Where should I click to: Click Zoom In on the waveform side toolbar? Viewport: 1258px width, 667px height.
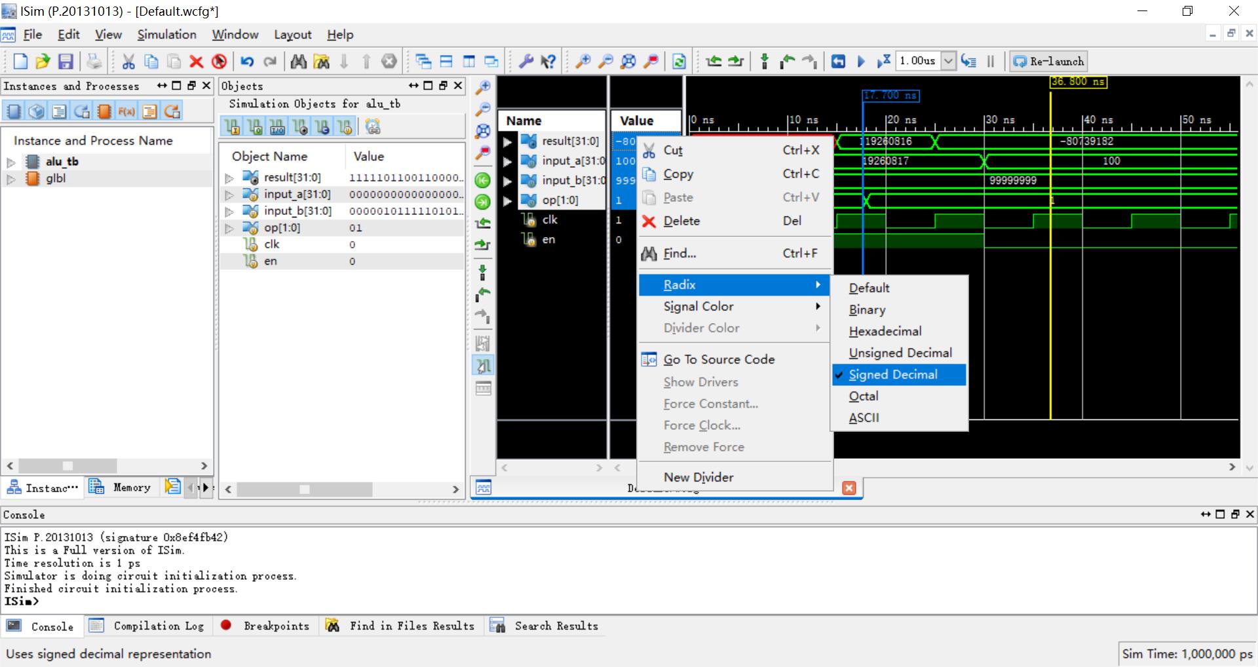coord(483,88)
